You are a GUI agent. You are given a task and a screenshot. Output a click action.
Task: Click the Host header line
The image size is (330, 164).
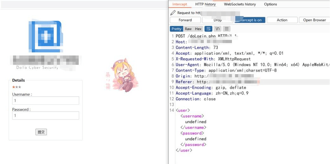click(204, 42)
